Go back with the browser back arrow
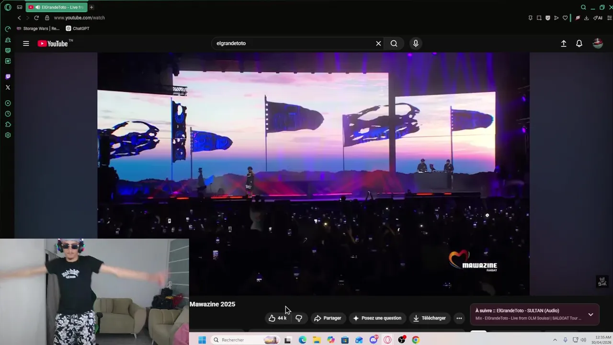Image resolution: width=613 pixels, height=345 pixels. pyautogui.click(x=19, y=18)
